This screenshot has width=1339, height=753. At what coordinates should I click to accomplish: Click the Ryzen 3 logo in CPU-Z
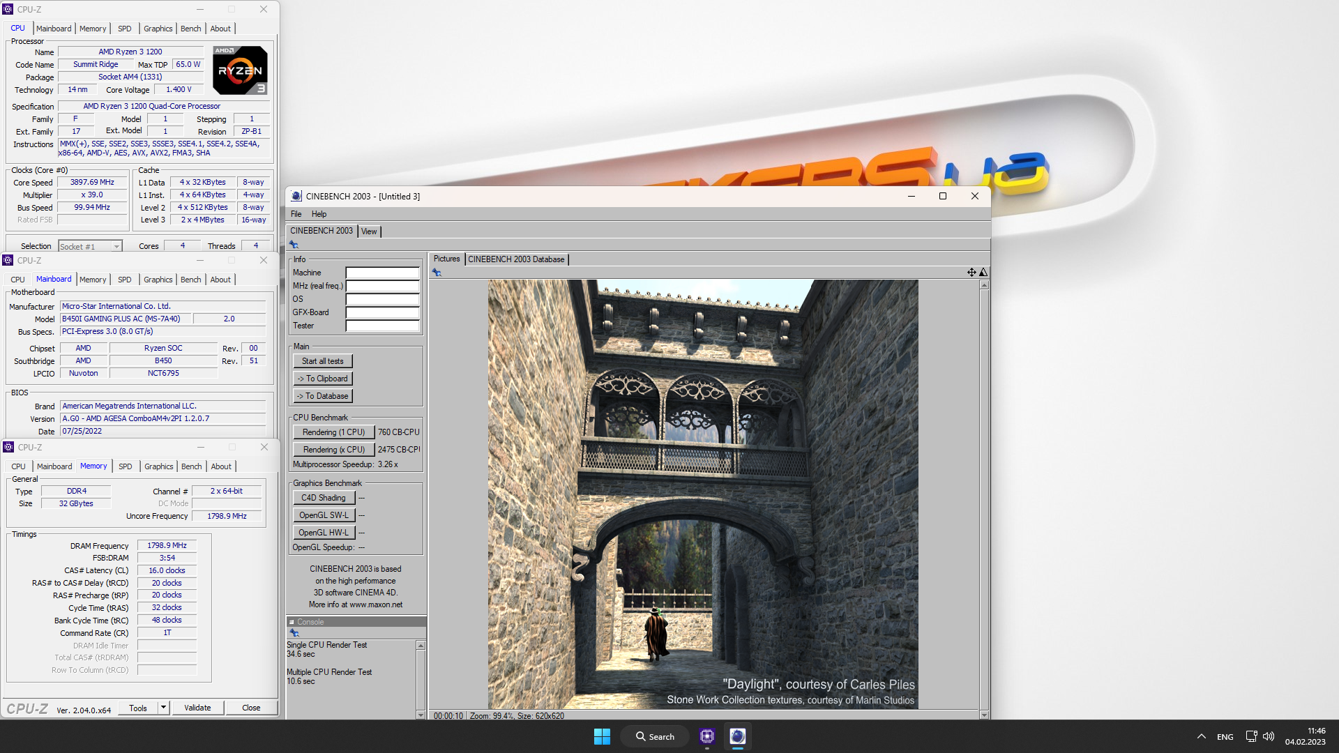(240, 70)
